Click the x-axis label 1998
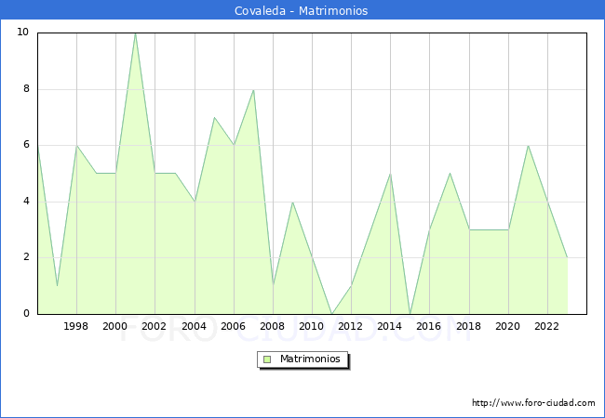 click(75, 326)
